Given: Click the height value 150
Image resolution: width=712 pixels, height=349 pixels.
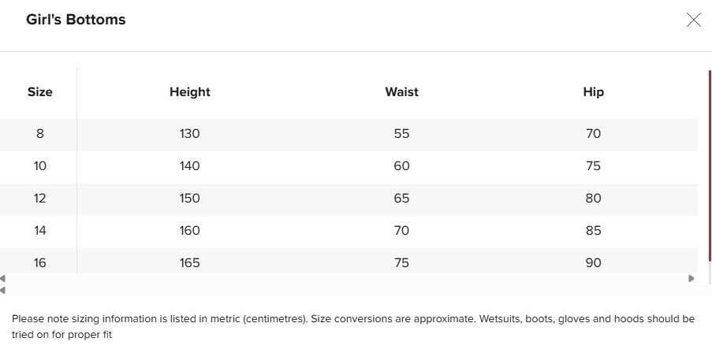Looking at the screenshot, I should [190, 199].
